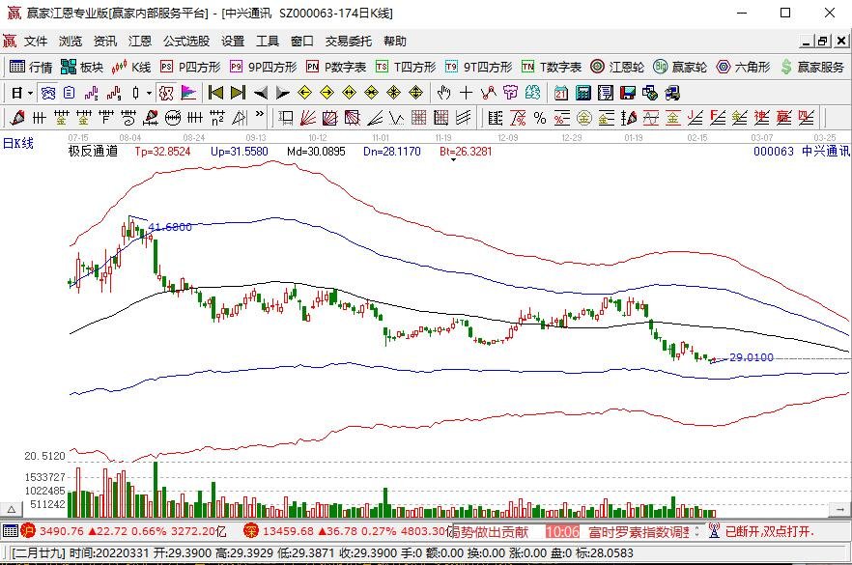Open the calculator icon in toolbar
The height and width of the screenshot is (565, 852).
pyautogui.click(x=583, y=93)
